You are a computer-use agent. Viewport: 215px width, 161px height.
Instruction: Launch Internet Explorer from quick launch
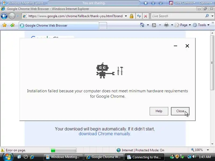pyautogui.click(x=32, y=157)
